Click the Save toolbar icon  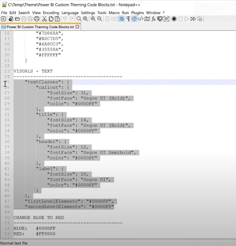tap(24, 19)
